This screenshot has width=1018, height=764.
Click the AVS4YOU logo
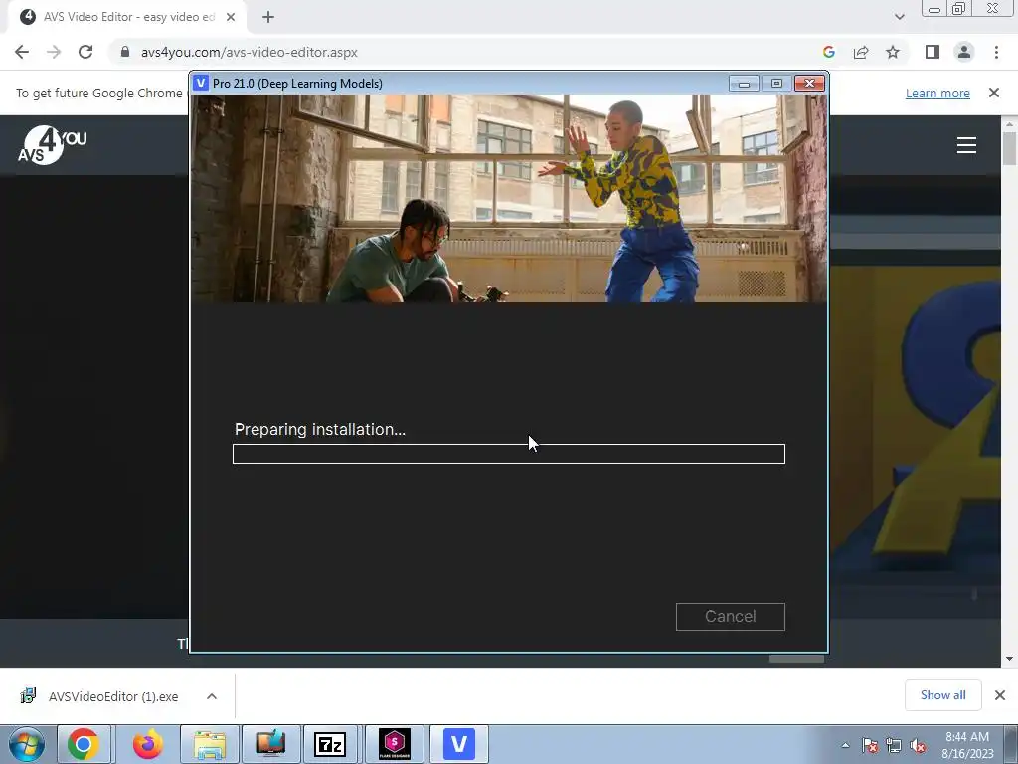tap(52, 145)
